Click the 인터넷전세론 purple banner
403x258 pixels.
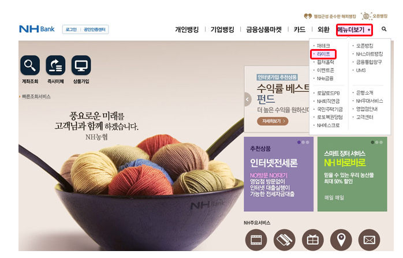[279, 174]
